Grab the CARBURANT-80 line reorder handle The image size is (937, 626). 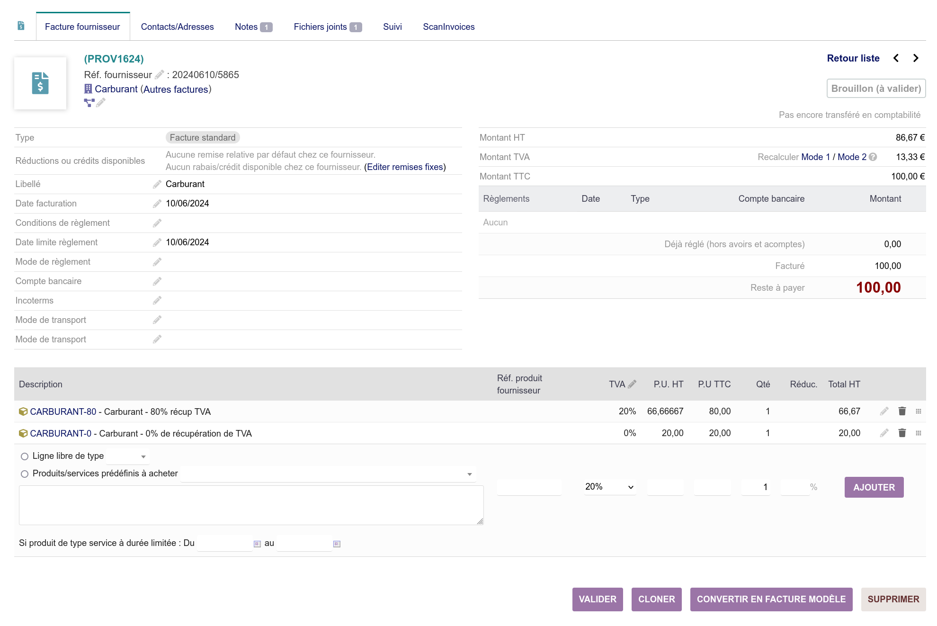pyautogui.click(x=919, y=411)
